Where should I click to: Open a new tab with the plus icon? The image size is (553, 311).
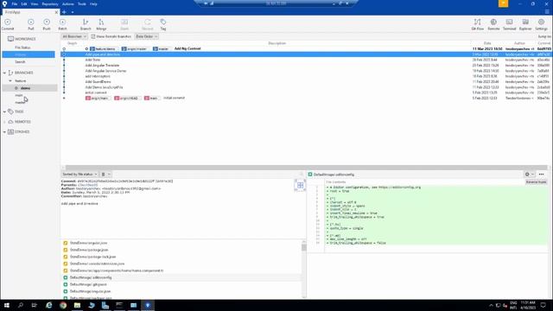click(64, 12)
